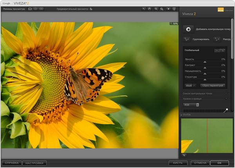Select the hand pan tool

pyautogui.click(x=150, y=9)
